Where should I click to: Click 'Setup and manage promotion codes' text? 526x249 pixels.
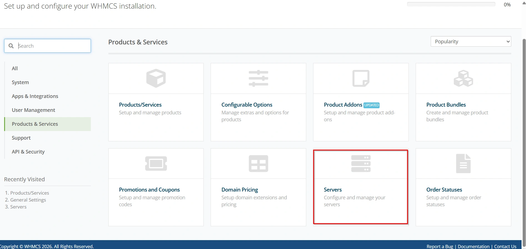click(152, 201)
